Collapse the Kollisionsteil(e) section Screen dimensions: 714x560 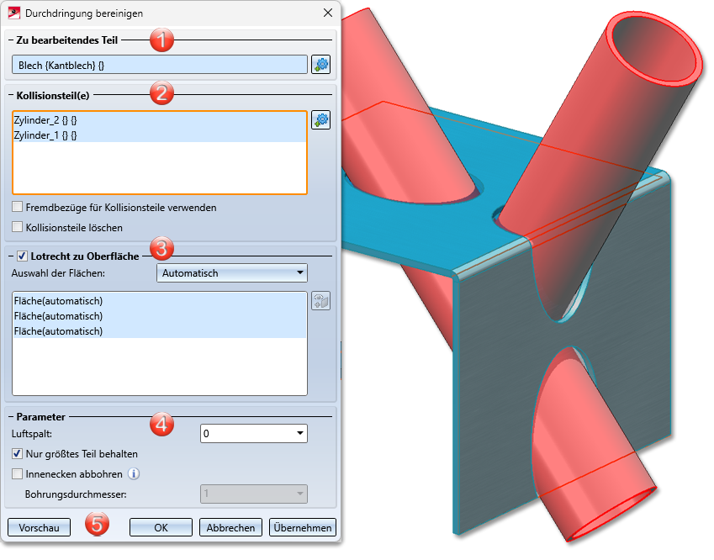(x=11, y=96)
